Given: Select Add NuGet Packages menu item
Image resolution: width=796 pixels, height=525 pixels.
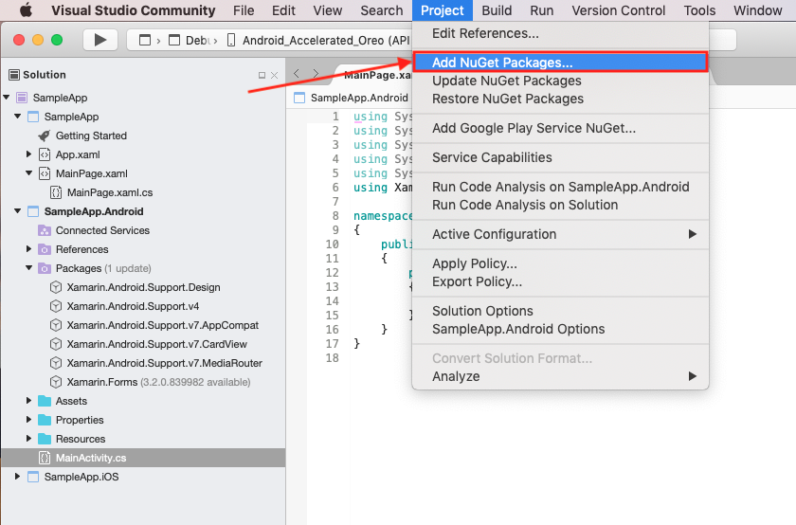Looking at the screenshot, I should click(502, 63).
